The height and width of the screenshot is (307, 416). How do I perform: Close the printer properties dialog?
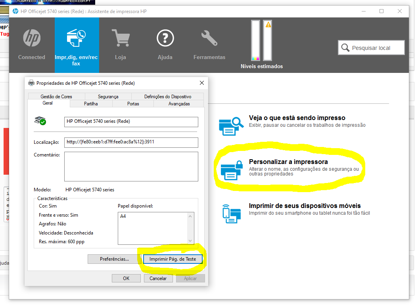[x=201, y=83]
